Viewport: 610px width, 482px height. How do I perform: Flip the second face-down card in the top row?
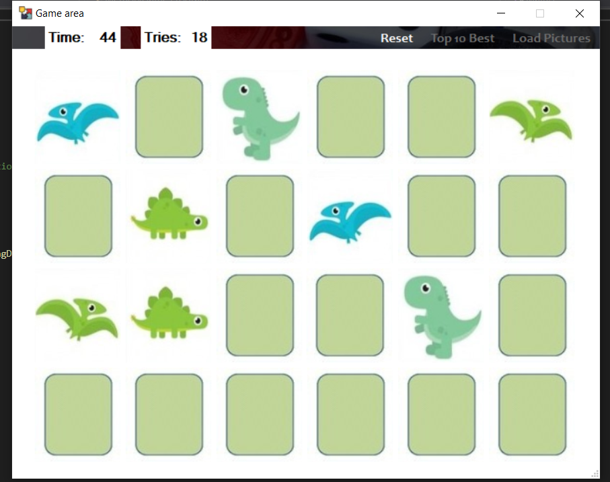169,118
